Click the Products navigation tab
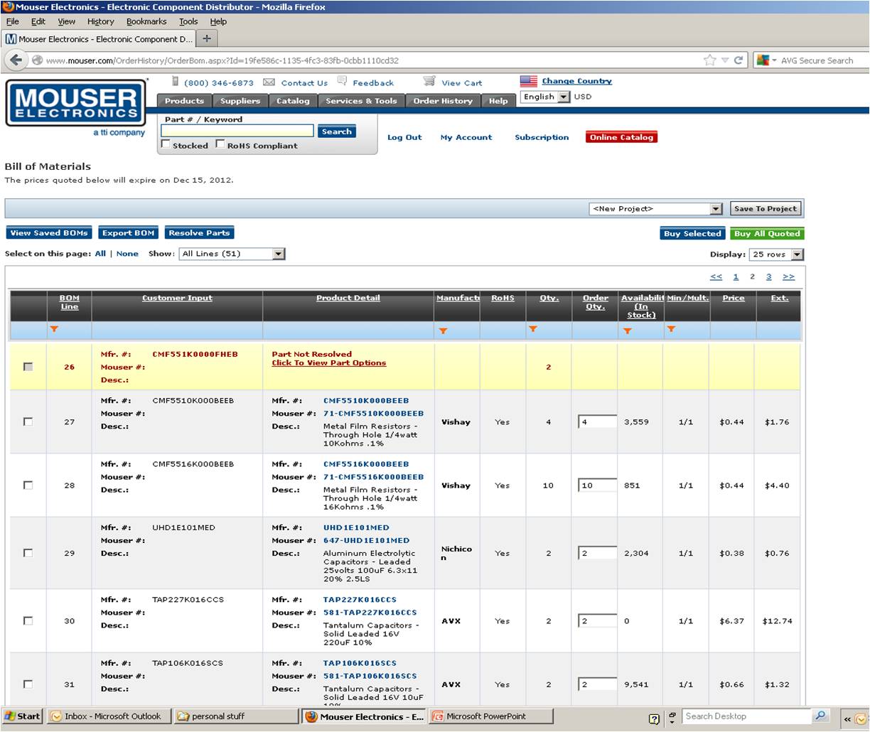The image size is (870, 732). pos(184,101)
